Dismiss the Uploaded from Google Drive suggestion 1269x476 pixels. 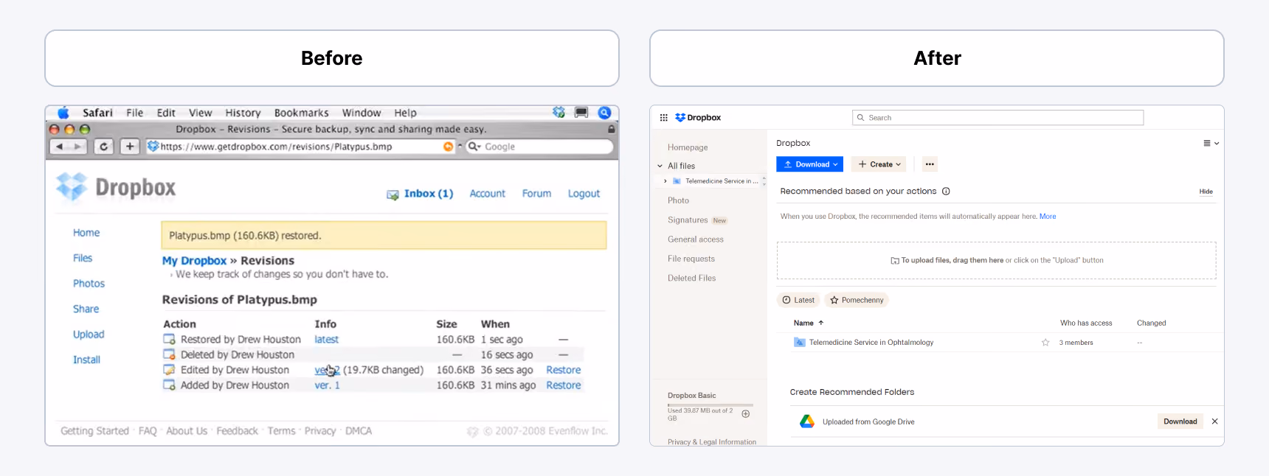click(x=1214, y=421)
